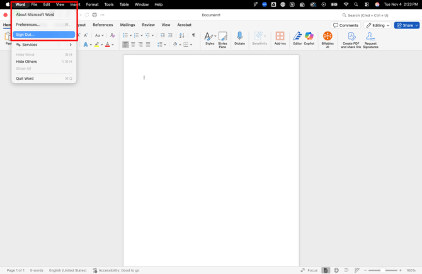Image resolution: width=422 pixels, height=274 pixels.
Task: Open the Editing mode dropdown
Action: click(378, 25)
